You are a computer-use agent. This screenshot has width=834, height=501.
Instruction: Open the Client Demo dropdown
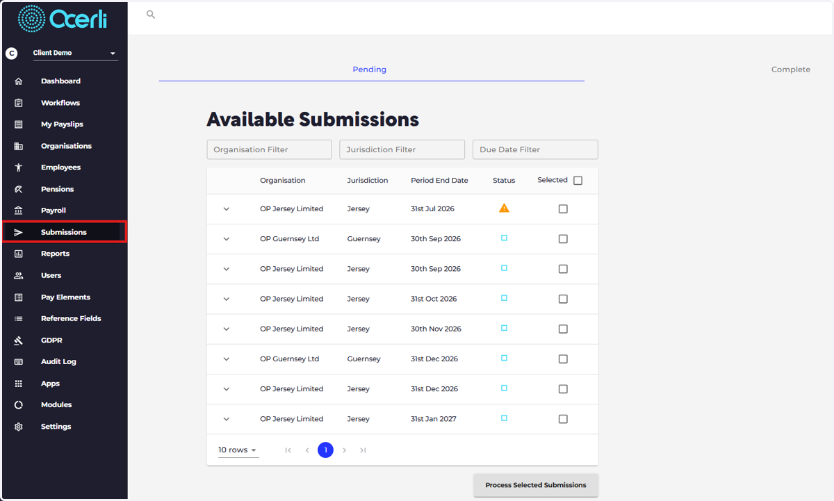[x=75, y=54]
